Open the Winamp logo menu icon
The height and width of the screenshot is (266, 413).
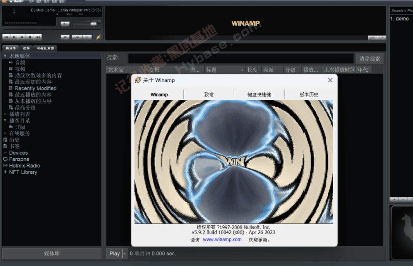(x=4, y=1)
